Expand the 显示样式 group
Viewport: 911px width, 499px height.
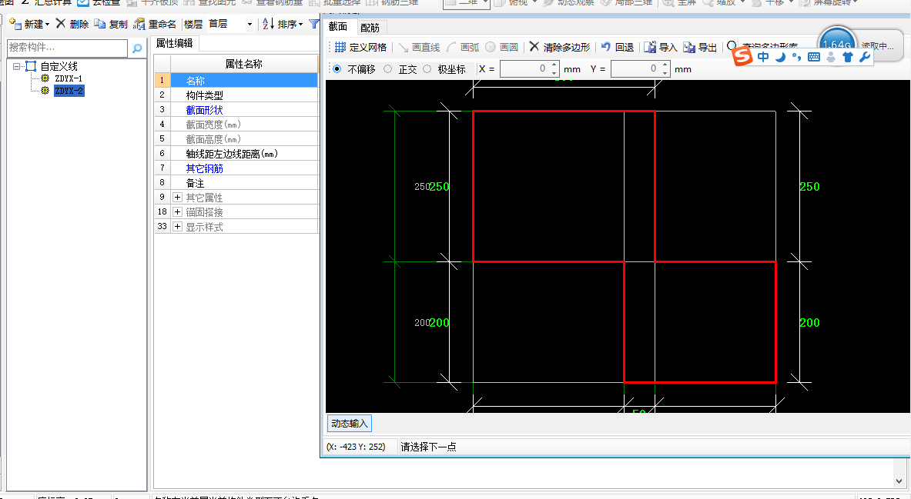click(178, 226)
